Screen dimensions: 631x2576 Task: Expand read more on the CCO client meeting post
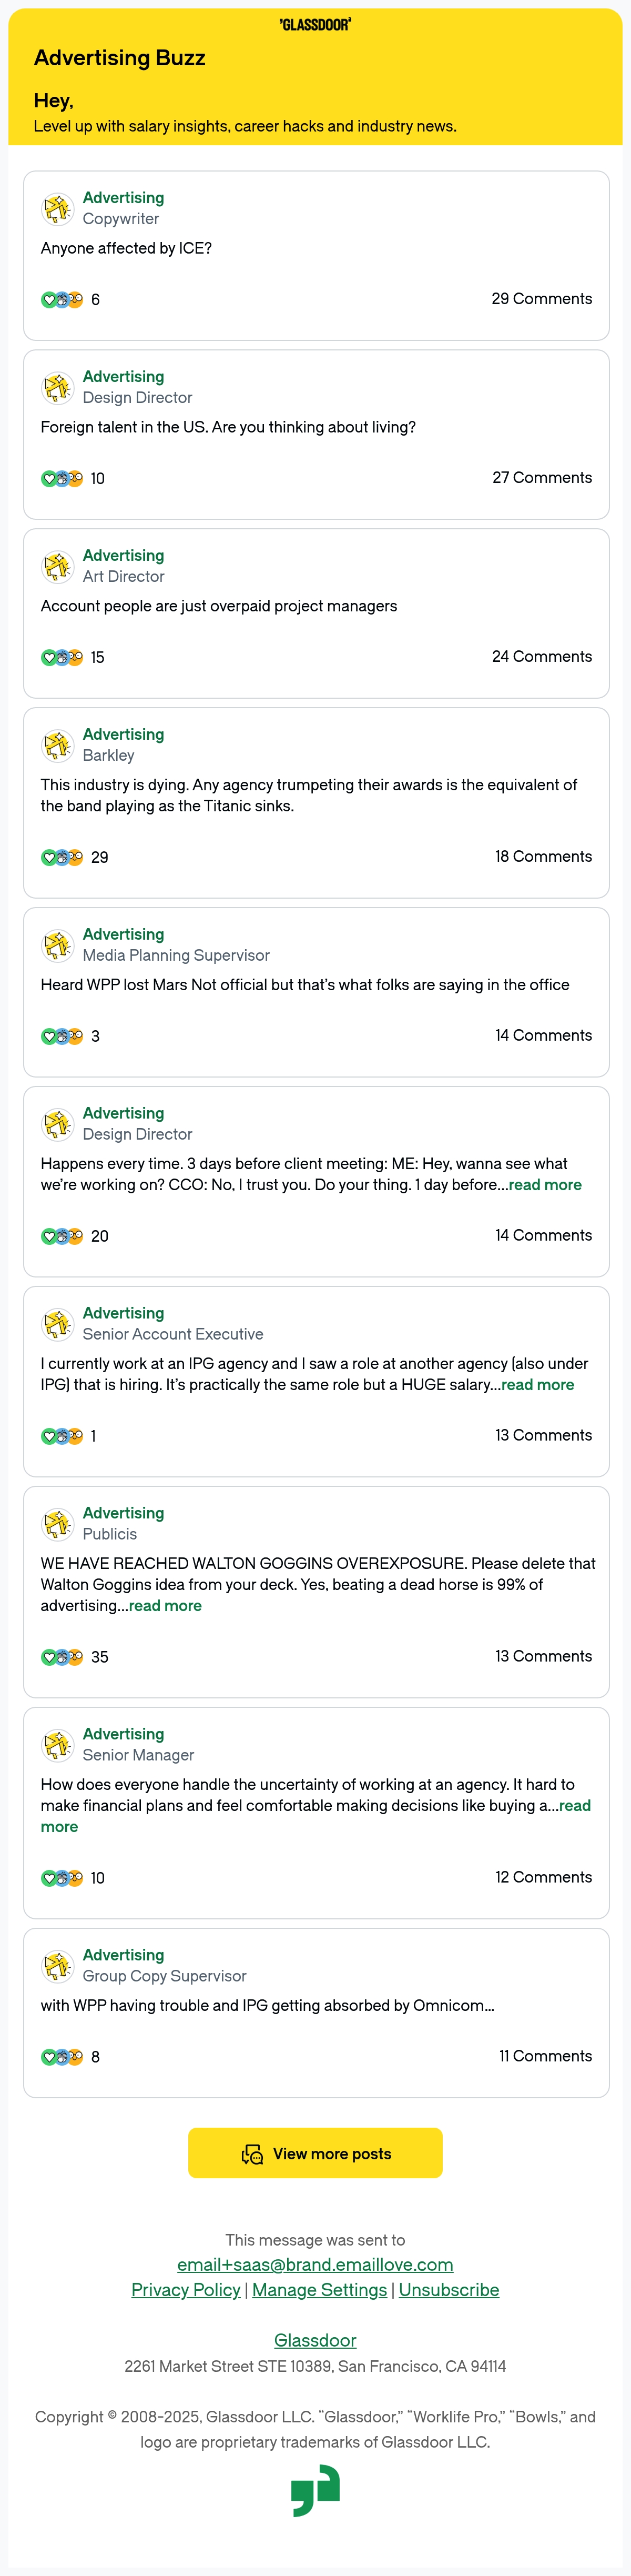coord(545,1185)
